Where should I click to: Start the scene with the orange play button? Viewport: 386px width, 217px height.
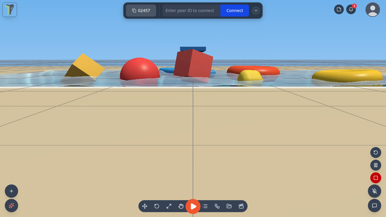pyautogui.click(x=193, y=206)
